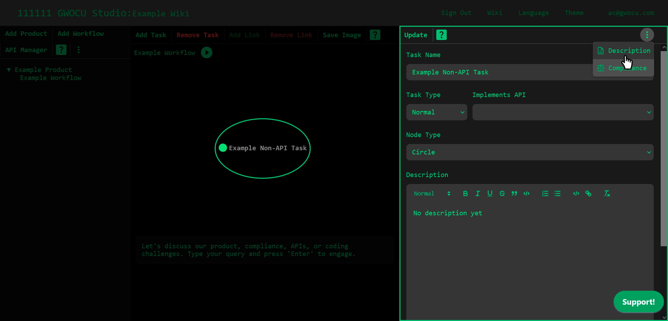Toggle inline code formatting
This screenshot has width=668, height=321.
pos(526,193)
